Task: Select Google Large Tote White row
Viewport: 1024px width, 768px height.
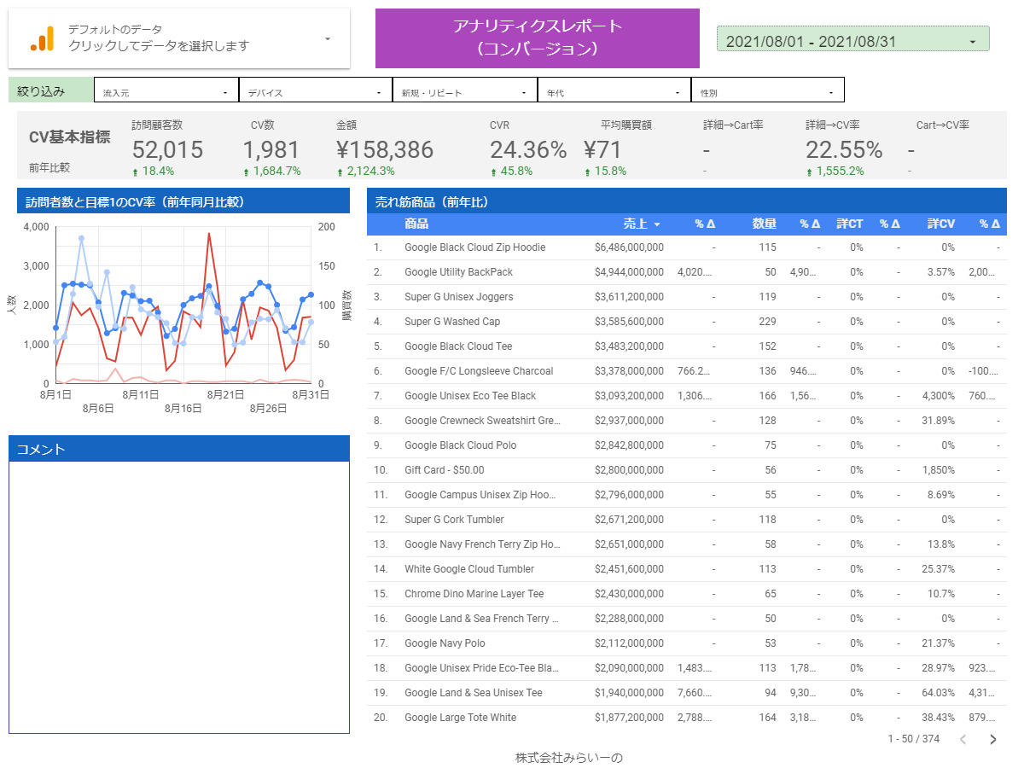Action: click(687, 718)
